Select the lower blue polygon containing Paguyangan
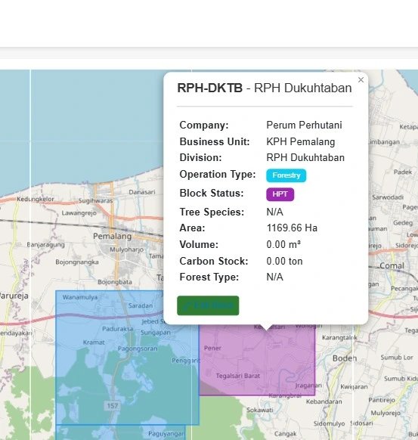Viewport: 418px width, 440px height. [x=121, y=432]
